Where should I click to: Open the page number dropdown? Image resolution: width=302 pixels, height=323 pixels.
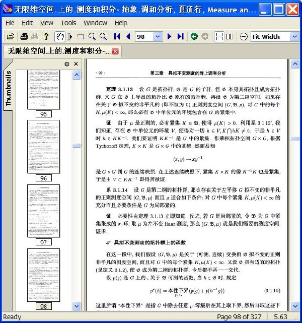[x=158, y=37]
